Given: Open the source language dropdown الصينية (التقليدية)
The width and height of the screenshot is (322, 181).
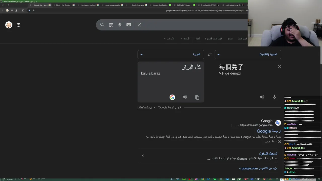Looking at the screenshot, I should (x=248, y=55).
